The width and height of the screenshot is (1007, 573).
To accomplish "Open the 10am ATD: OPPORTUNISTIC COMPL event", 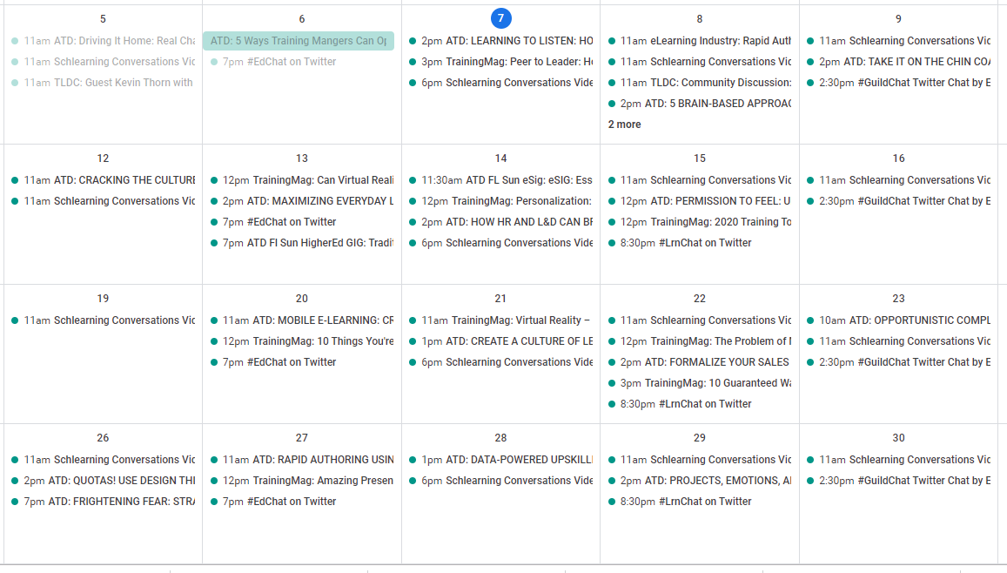I will click(898, 320).
